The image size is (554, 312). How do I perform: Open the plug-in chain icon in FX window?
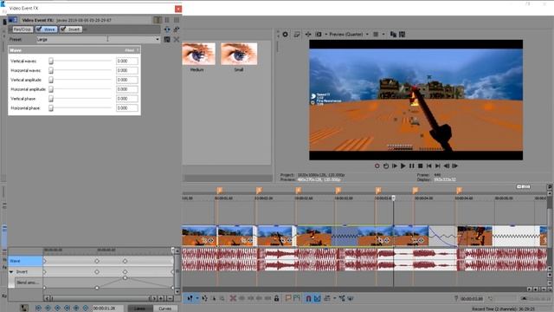pos(167,29)
